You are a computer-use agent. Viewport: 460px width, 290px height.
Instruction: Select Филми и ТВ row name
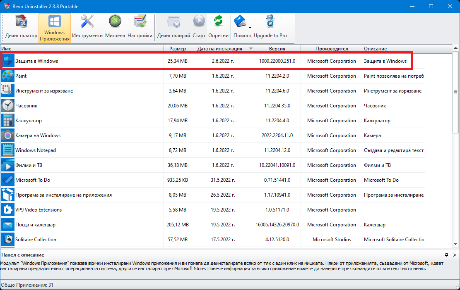click(29, 165)
